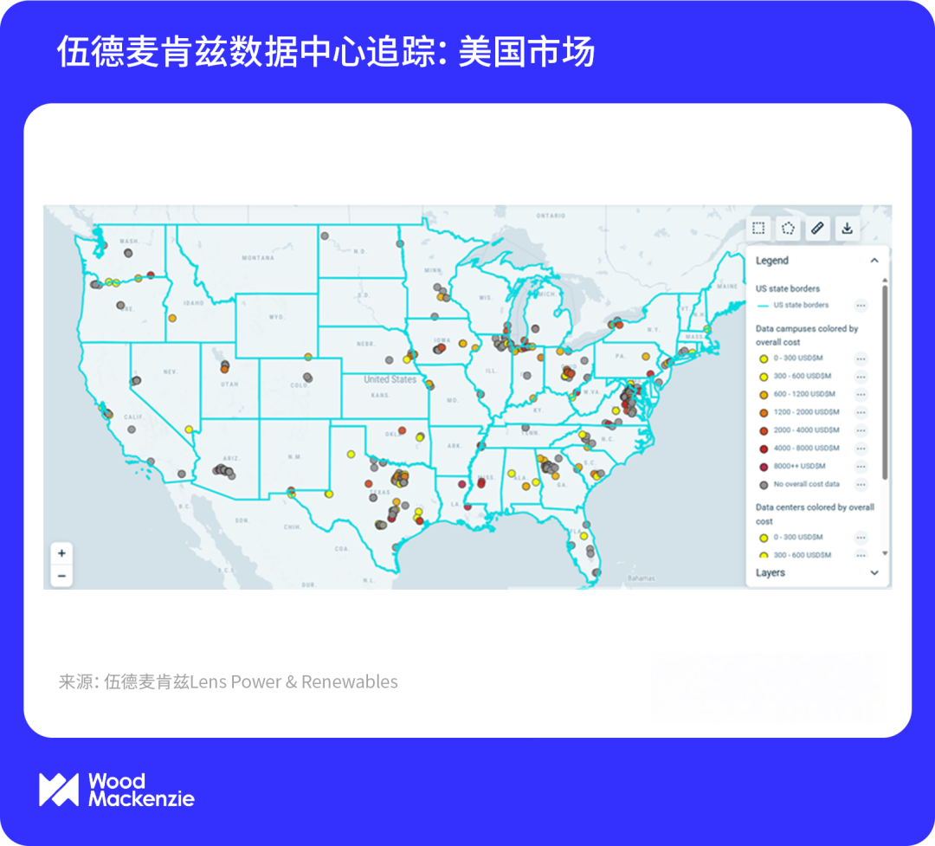The height and width of the screenshot is (846, 935).
Task: Click the ONTARIO label on the map
Action: coord(551,216)
